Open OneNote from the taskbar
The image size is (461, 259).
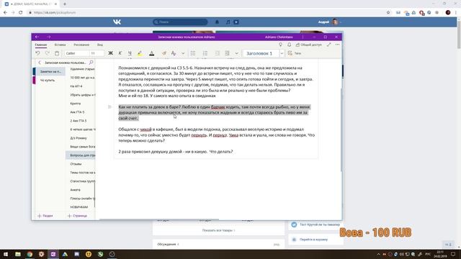pos(53,254)
